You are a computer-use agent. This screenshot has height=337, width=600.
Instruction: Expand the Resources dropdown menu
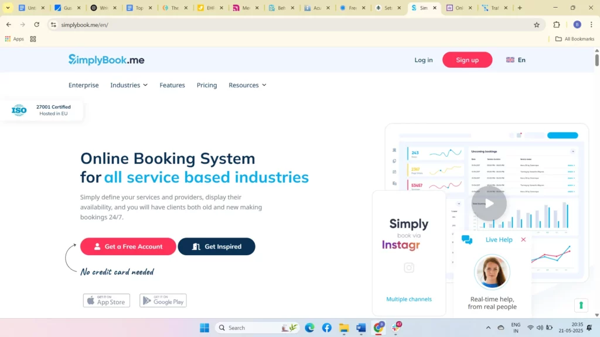[247, 85]
